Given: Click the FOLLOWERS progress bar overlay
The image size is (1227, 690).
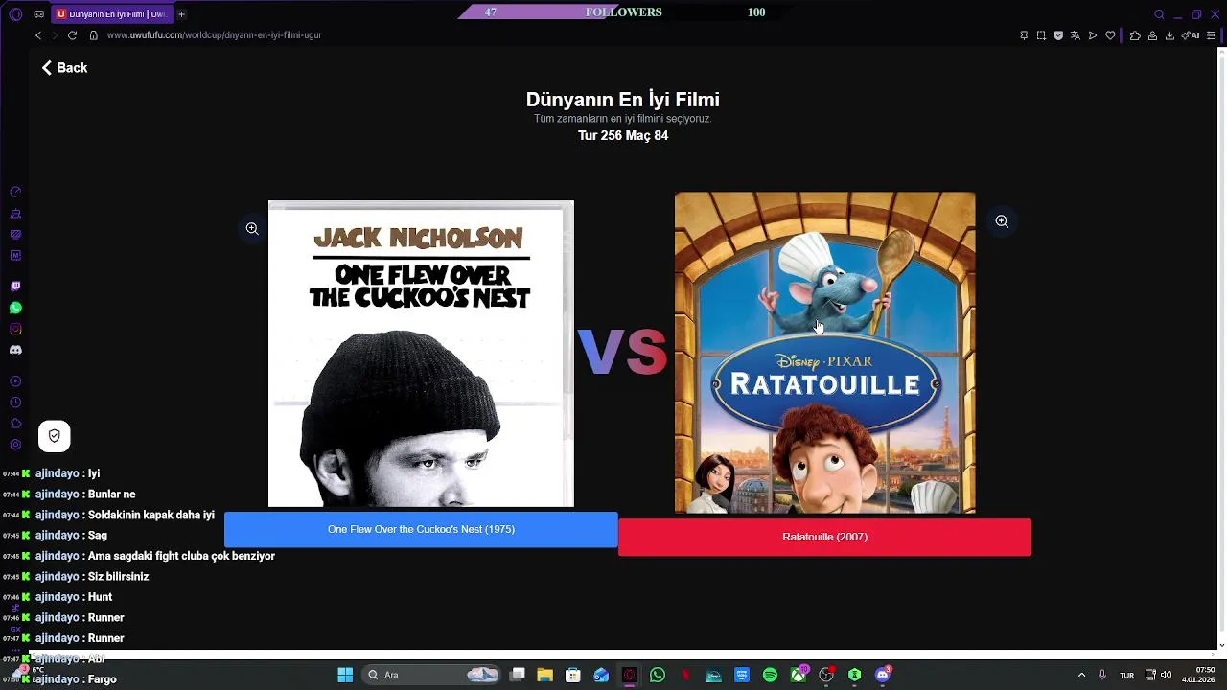Looking at the screenshot, I should click(x=623, y=12).
